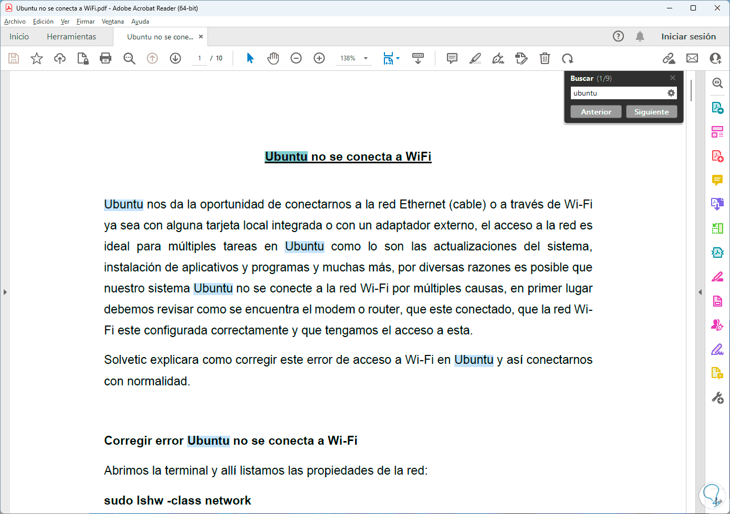Viewport: 730px width, 514px height.
Task: Open the Redact sidebar tool
Action: 717,277
